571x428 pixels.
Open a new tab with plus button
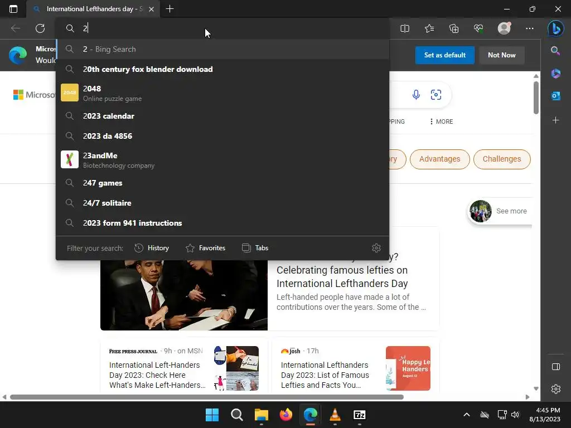[x=170, y=9]
